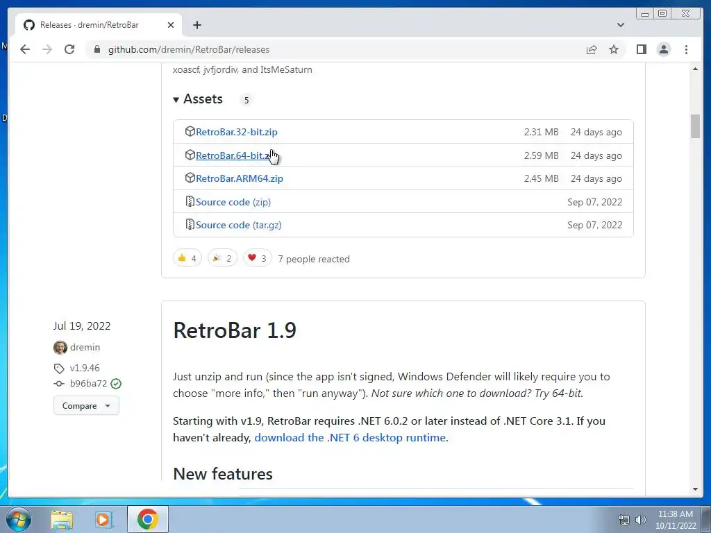The height and width of the screenshot is (533, 711).
Task: Click the 7 people reacted text
Action: (314, 260)
